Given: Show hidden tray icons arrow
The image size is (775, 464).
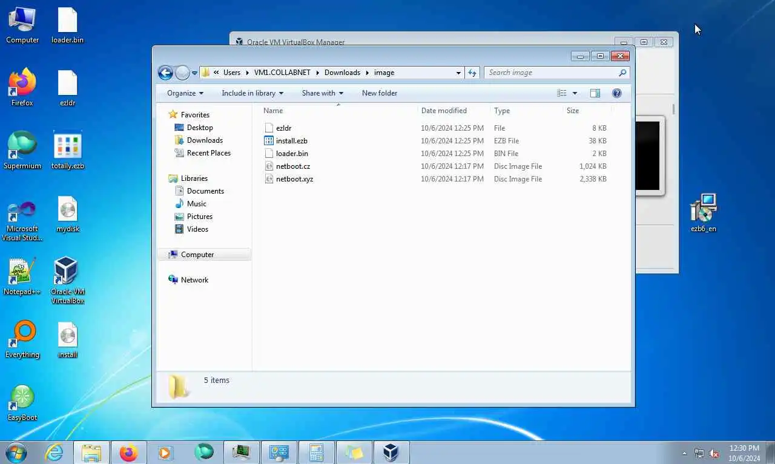Looking at the screenshot, I should tap(685, 453).
